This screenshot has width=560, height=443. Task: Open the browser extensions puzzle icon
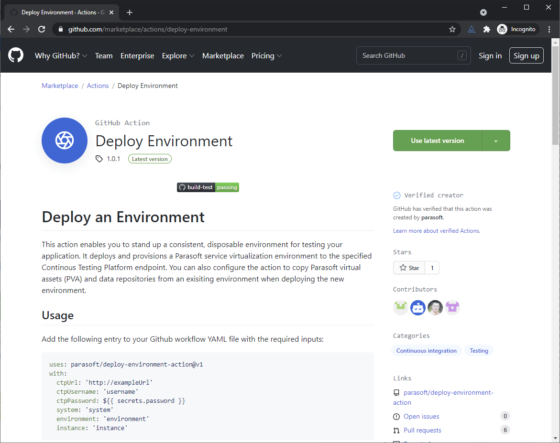(487, 29)
